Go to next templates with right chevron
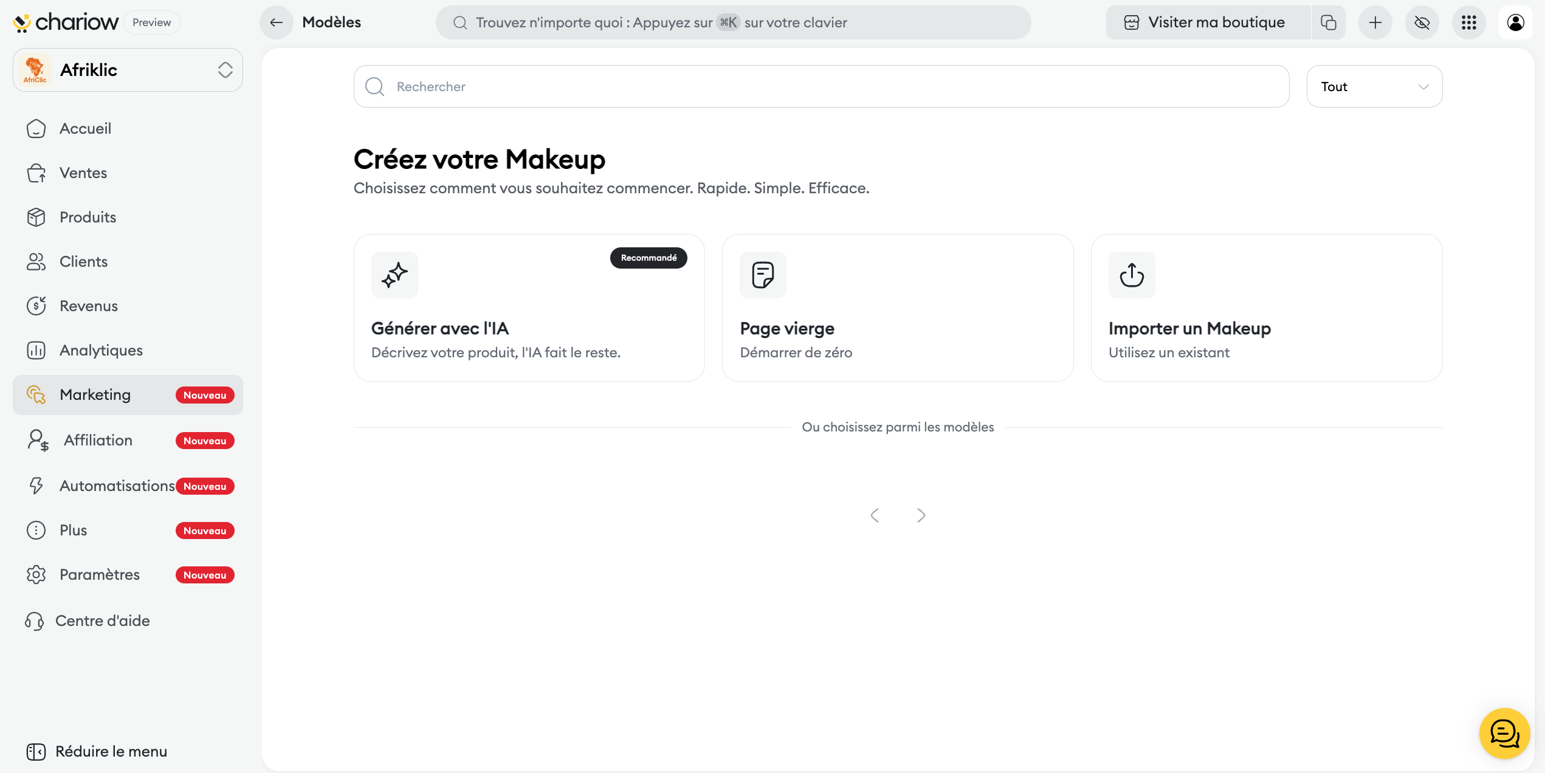1545x773 pixels. point(921,515)
